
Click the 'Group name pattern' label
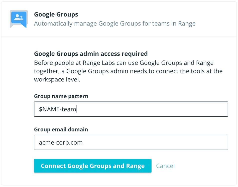[61, 96]
